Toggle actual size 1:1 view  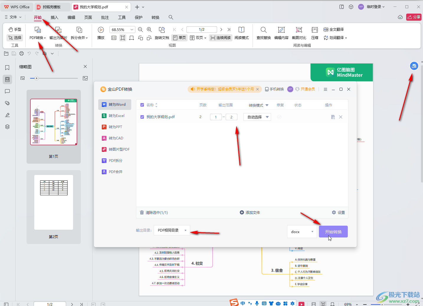click(x=114, y=38)
